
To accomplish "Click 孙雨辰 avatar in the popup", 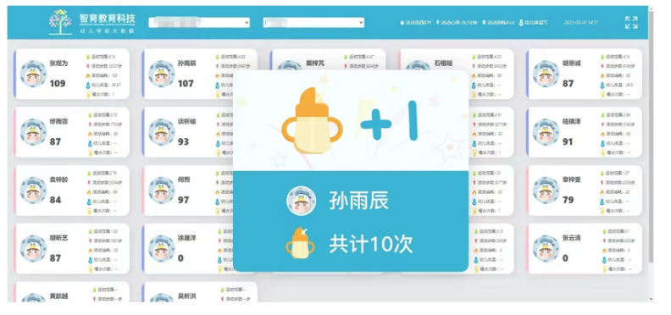I will [x=302, y=201].
